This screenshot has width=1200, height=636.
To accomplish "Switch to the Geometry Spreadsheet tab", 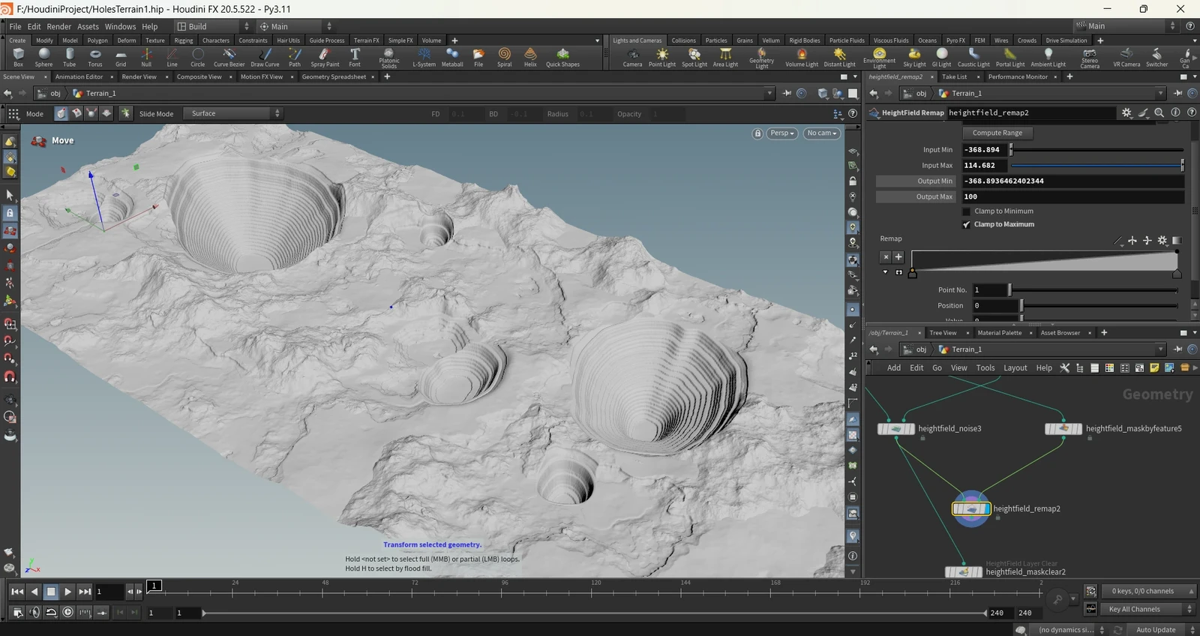I will [334, 76].
